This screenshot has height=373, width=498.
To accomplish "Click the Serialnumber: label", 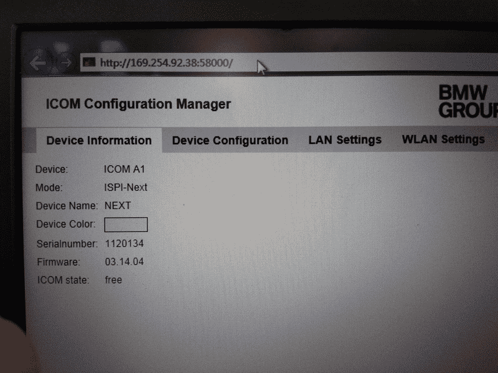I will (x=67, y=244).
